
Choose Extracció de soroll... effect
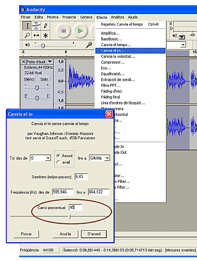tap(130, 80)
